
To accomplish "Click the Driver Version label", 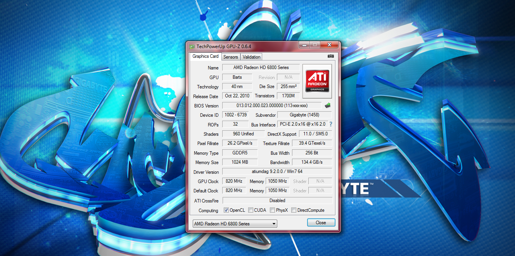I will [x=206, y=172].
